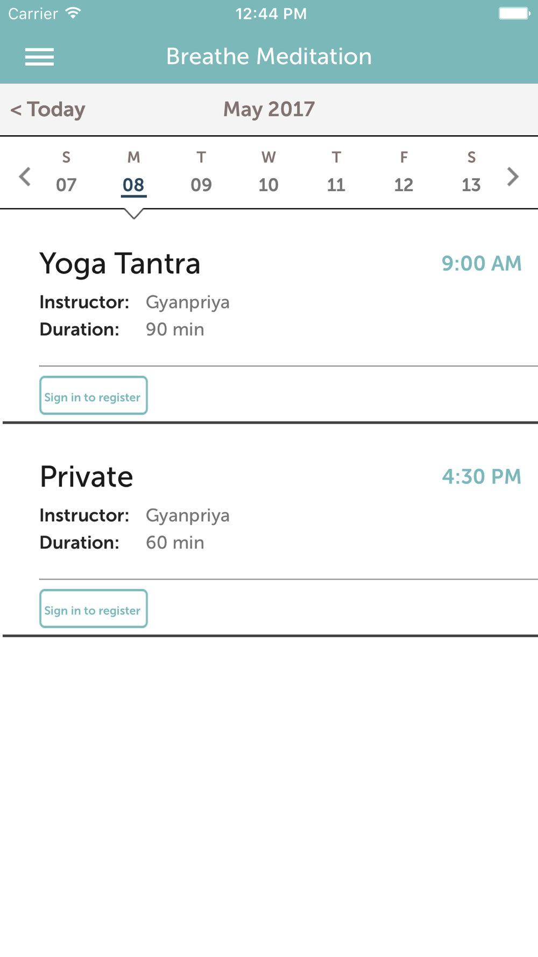The height and width of the screenshot is (957, 538).
Task: Tap the 9:00 AM class time
Action: pyautogui.click(x=482, y=263)
